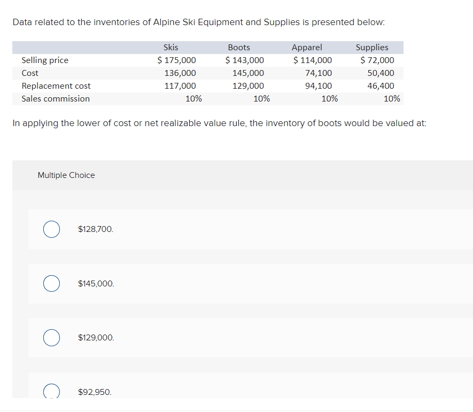Click the Skis cost value 136,000
Screen dimensions: 473x412
(180, 73)
